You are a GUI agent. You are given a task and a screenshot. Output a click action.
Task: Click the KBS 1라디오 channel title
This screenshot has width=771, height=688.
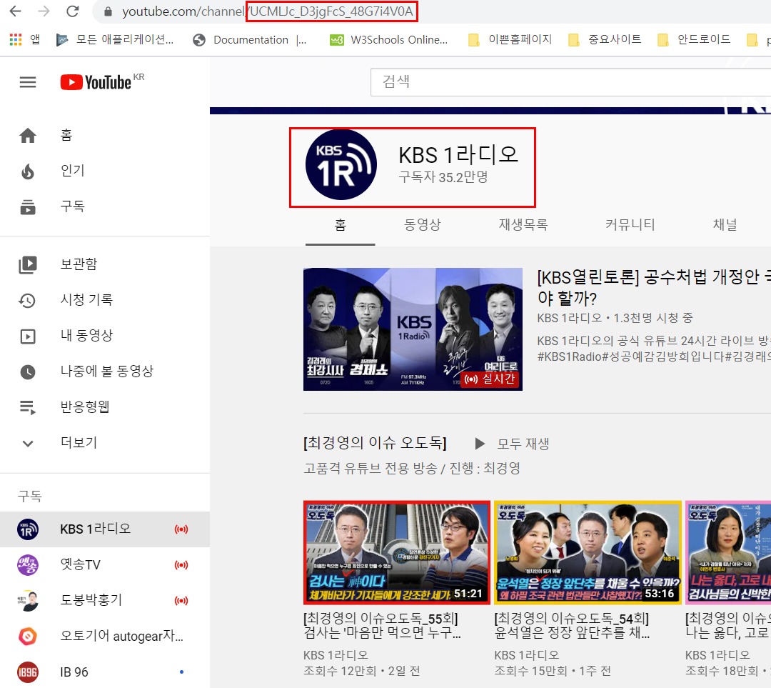coord(458,154)
